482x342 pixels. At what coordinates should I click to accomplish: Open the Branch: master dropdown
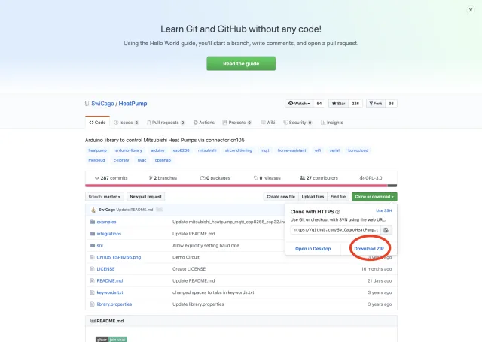tap(104, 196)
